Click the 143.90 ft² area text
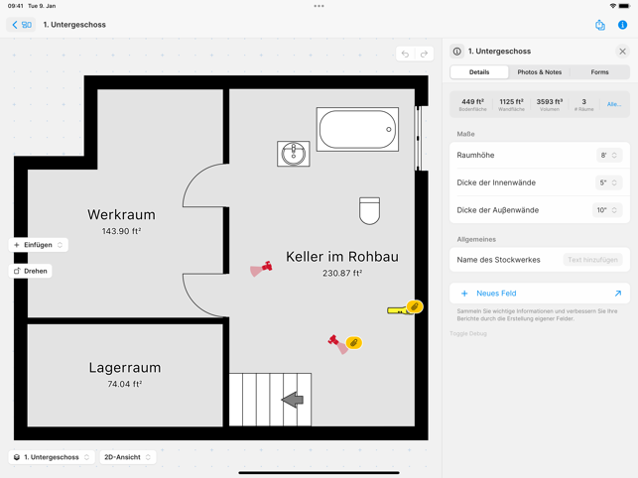638x478 pixels. [121, 231]
